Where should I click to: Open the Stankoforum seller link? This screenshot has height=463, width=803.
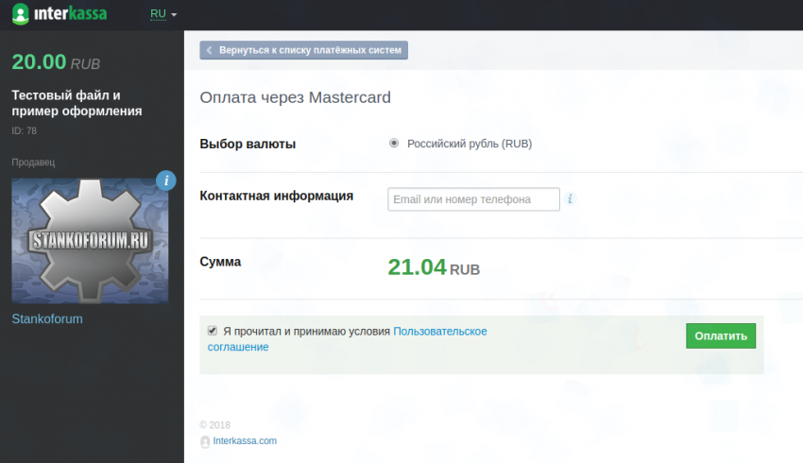46,318
